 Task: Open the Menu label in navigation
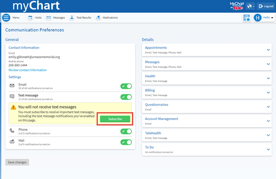coord(16,18)
